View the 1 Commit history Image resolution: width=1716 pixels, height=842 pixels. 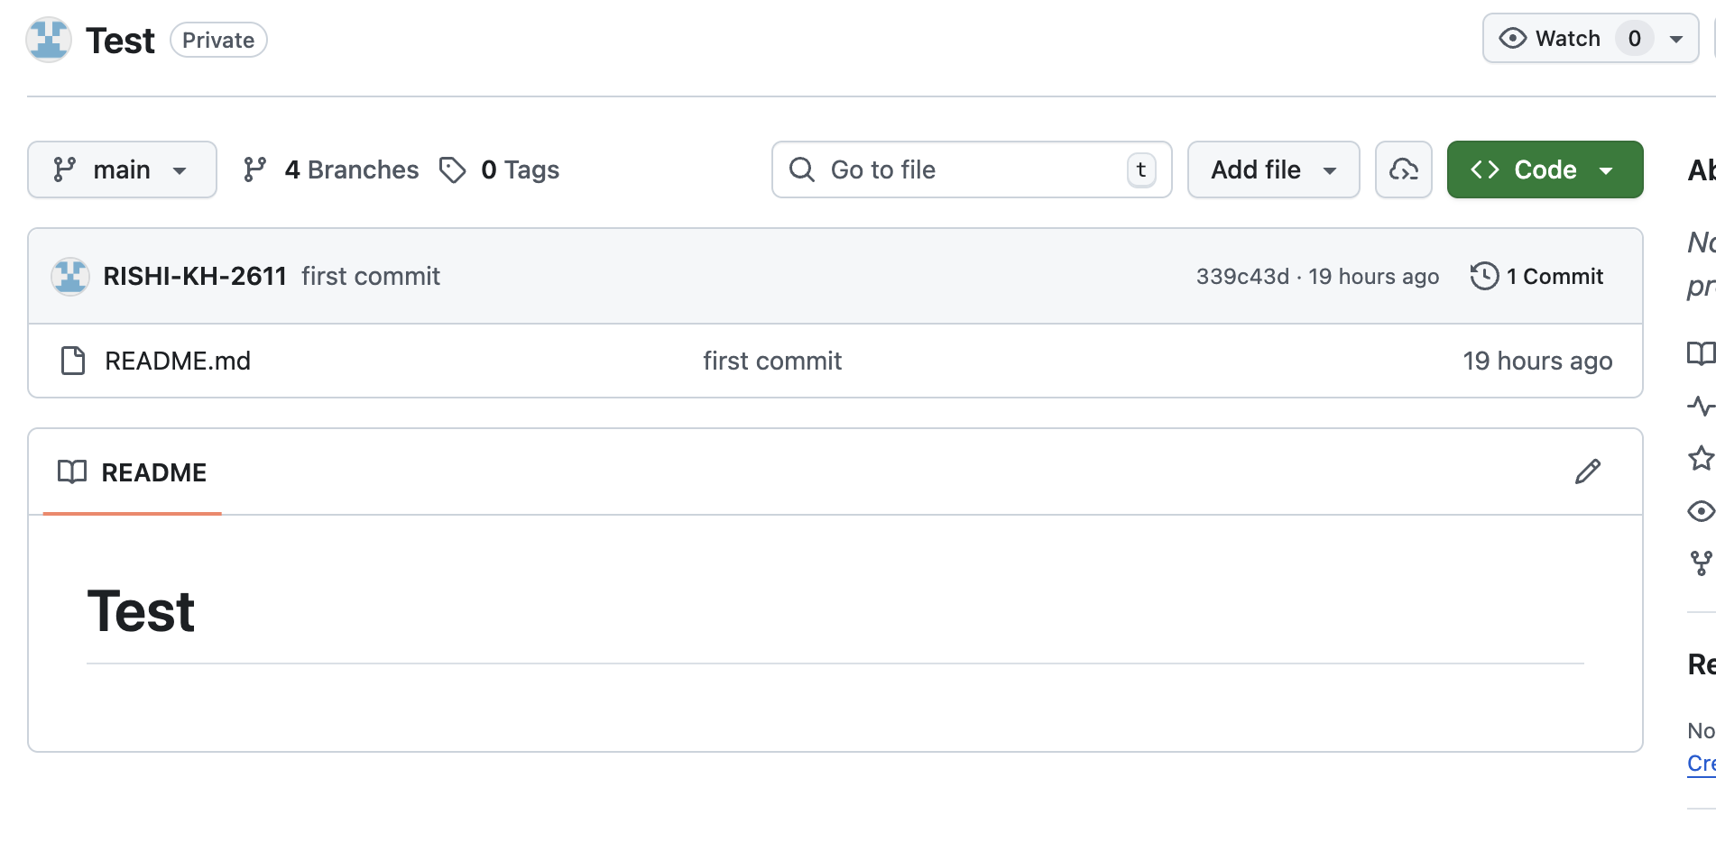[1537, 276]
